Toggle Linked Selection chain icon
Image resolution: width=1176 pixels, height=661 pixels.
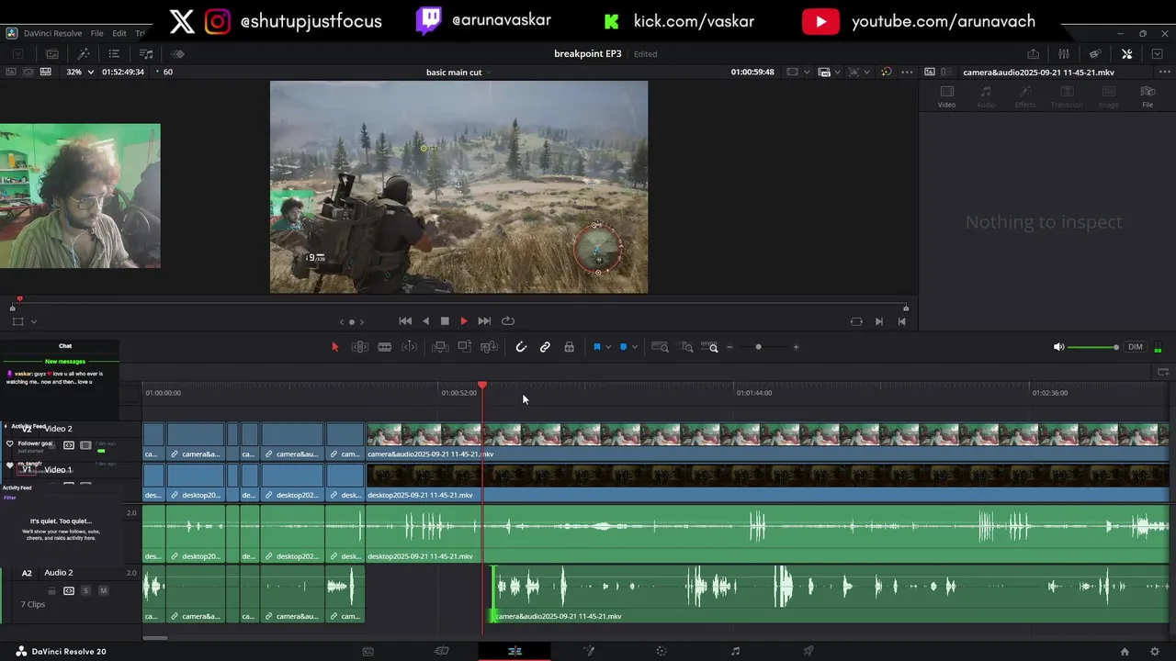(545, 347)
